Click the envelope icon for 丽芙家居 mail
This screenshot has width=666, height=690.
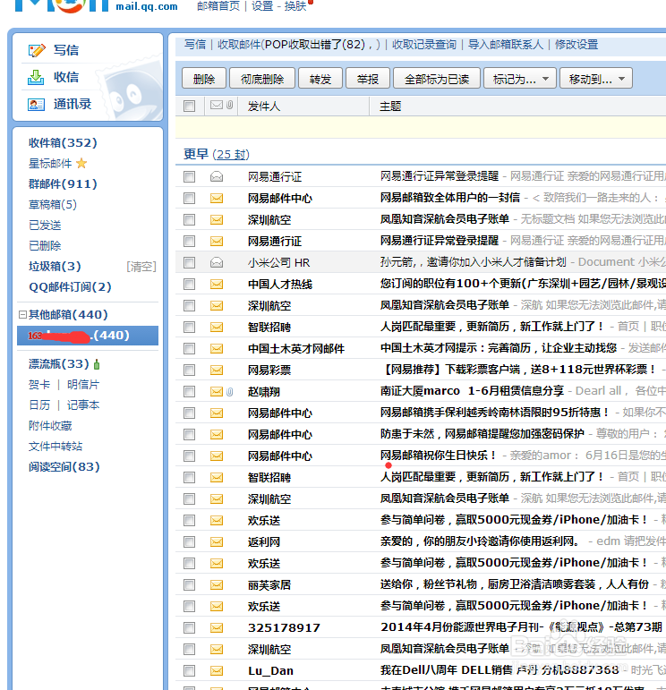click(216, 584)
